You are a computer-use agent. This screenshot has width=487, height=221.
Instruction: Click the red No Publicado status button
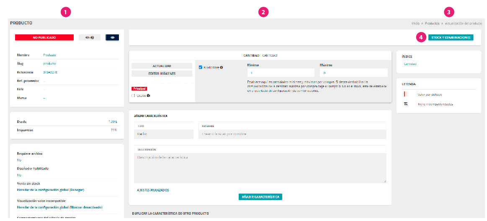44,37
